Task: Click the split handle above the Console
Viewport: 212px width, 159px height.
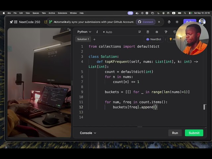Action: click(140, 127)
